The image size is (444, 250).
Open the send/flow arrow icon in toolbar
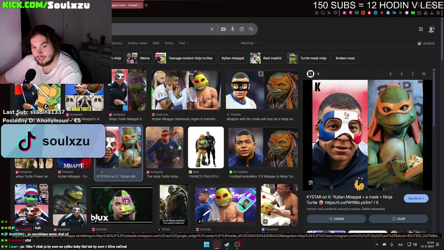329,13
